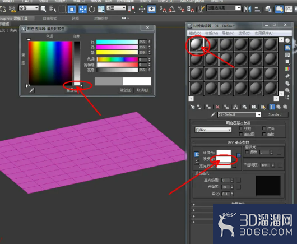Switch to 对象绘制 ribbon tab
The width and height of the screenshot is (297, 244).
101,19
